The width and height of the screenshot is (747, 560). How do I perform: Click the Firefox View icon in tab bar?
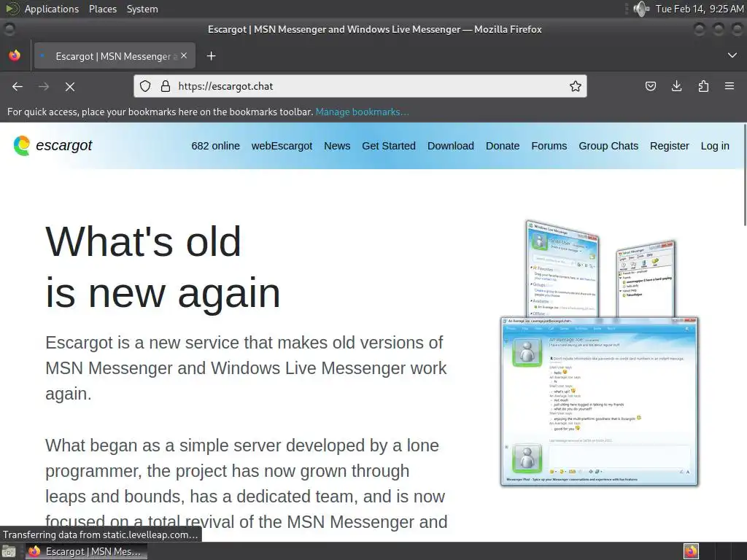15,55
